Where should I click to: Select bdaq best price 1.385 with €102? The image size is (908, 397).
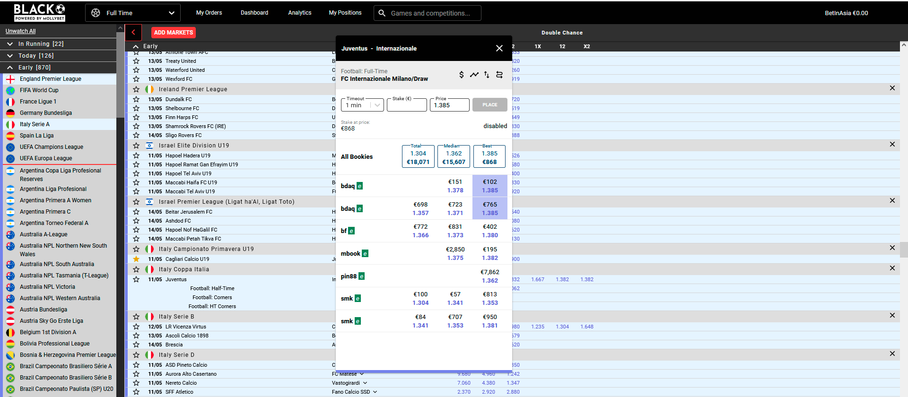tap(490, 186)
